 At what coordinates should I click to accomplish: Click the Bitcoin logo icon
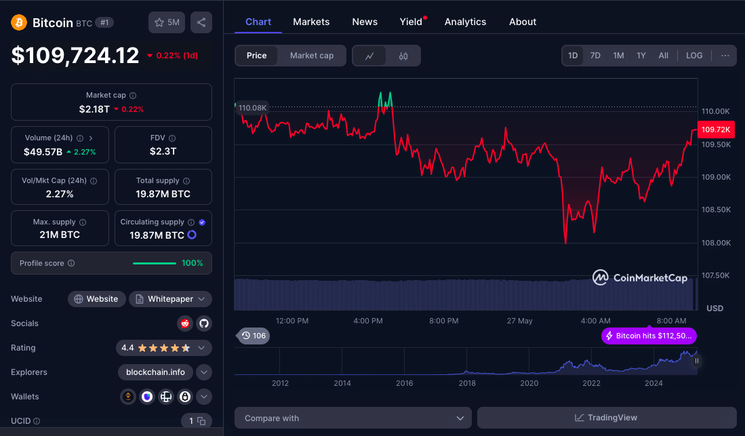(x=19, y=22)
